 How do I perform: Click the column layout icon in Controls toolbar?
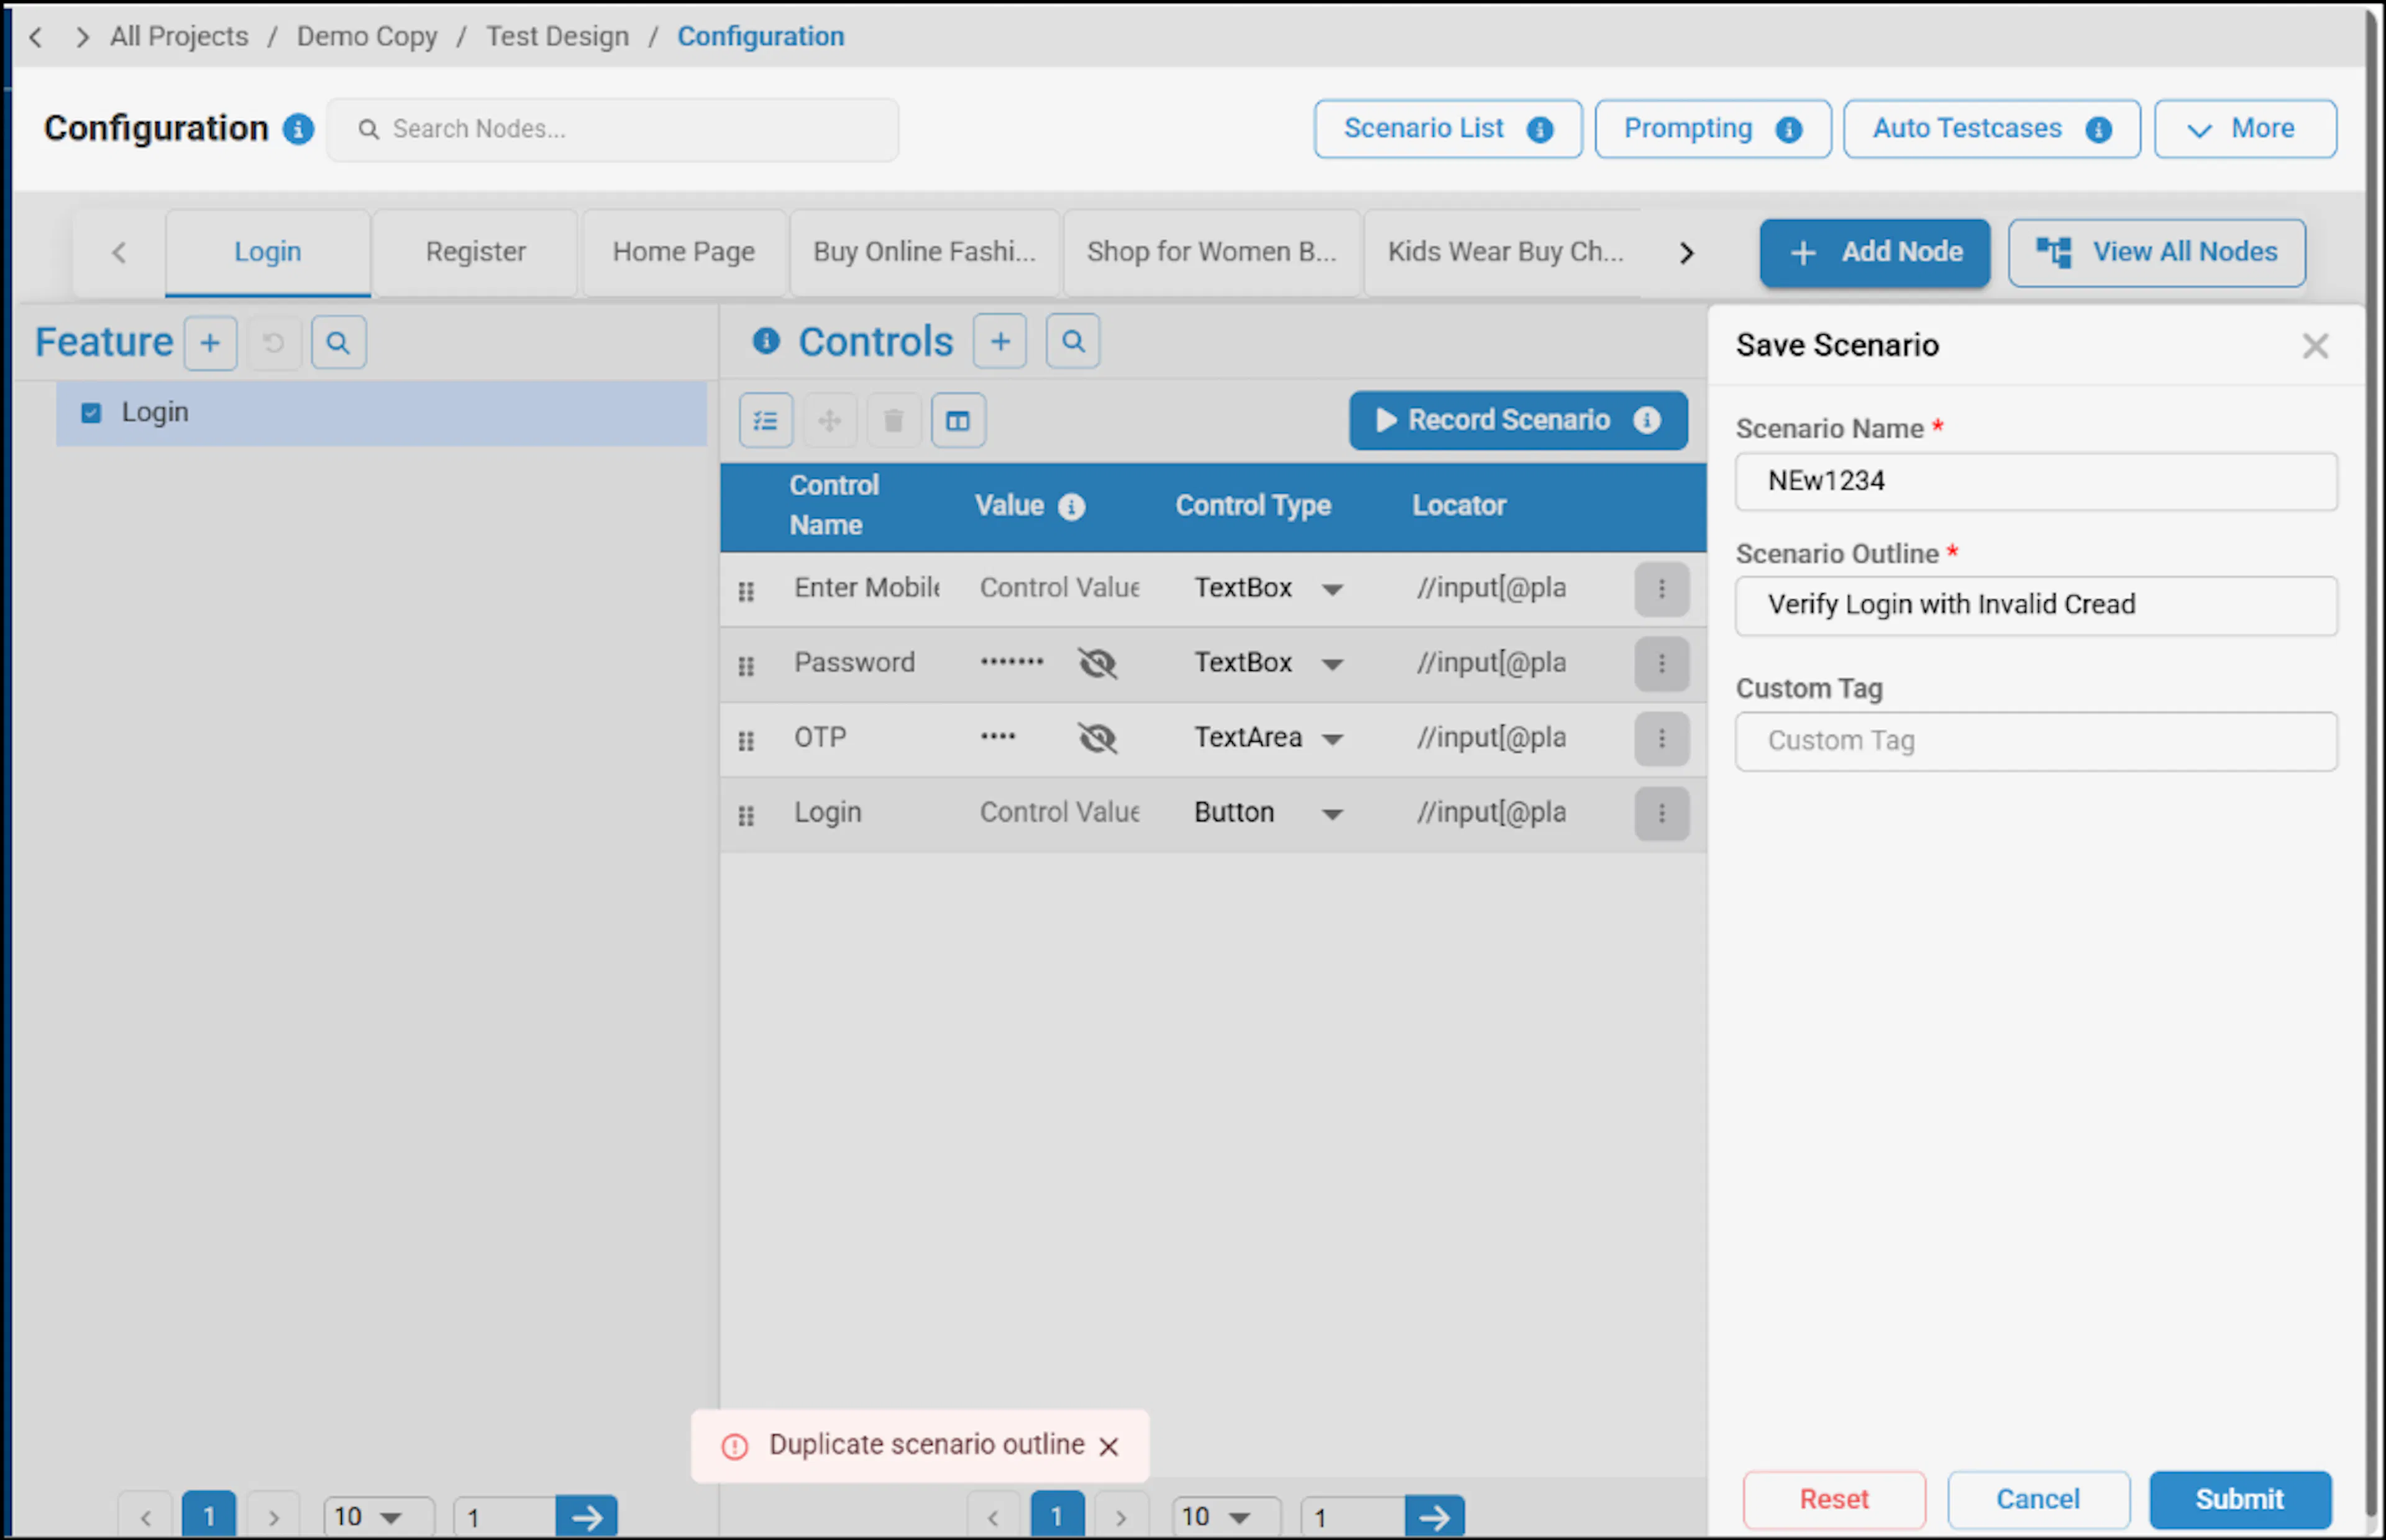point(958,420)
